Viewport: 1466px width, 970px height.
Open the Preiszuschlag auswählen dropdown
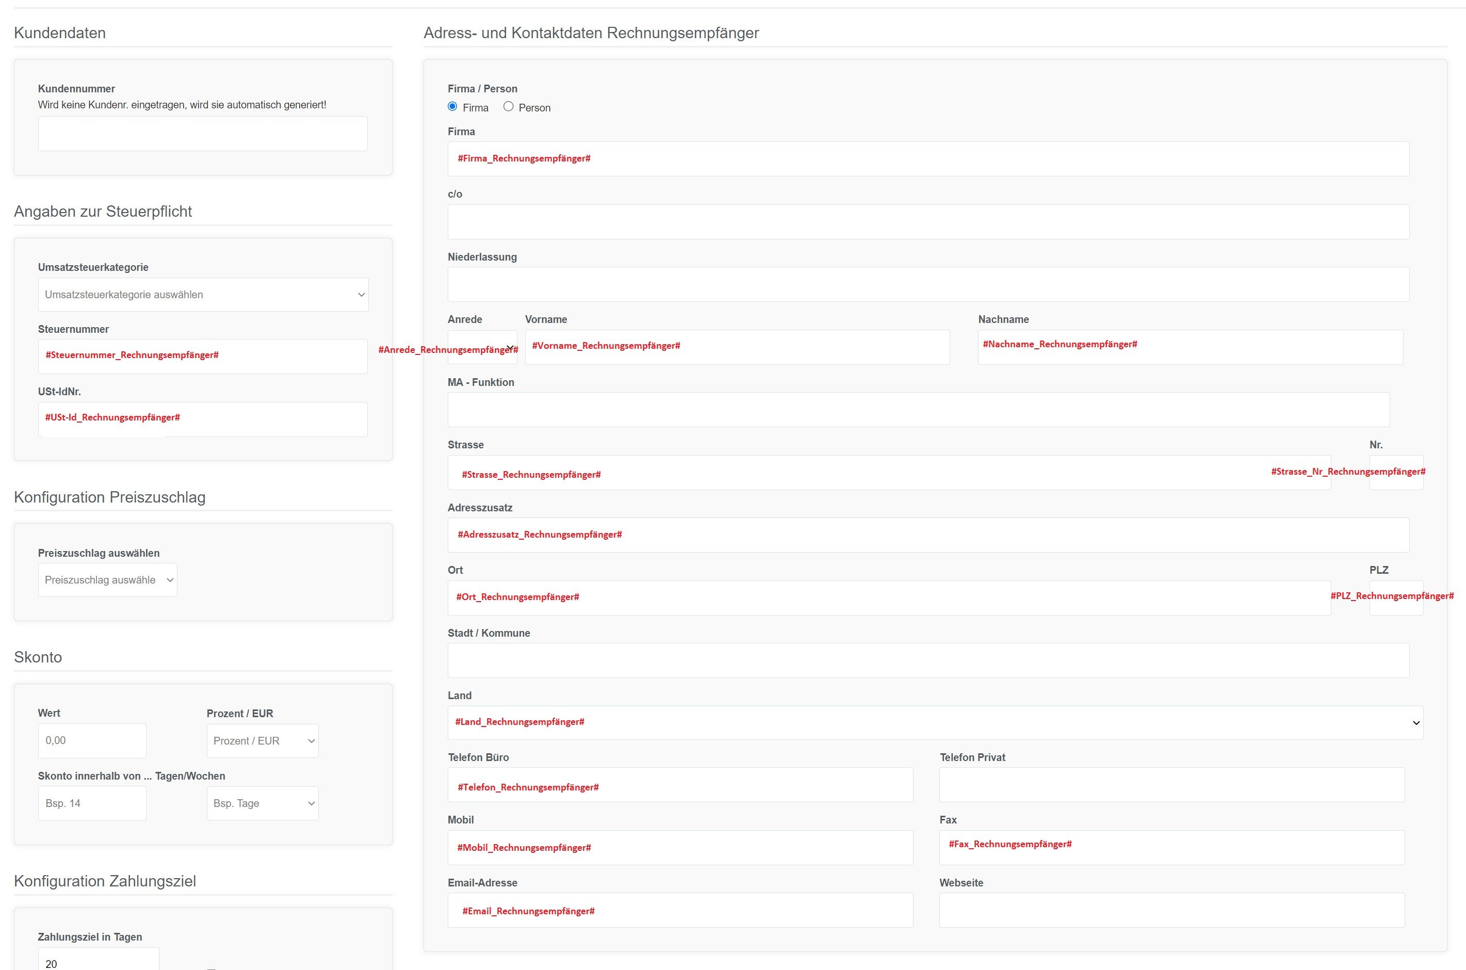point(108,579)
